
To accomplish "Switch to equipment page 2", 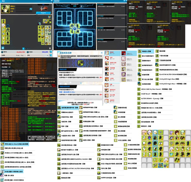I will click(x=26, y=48).
